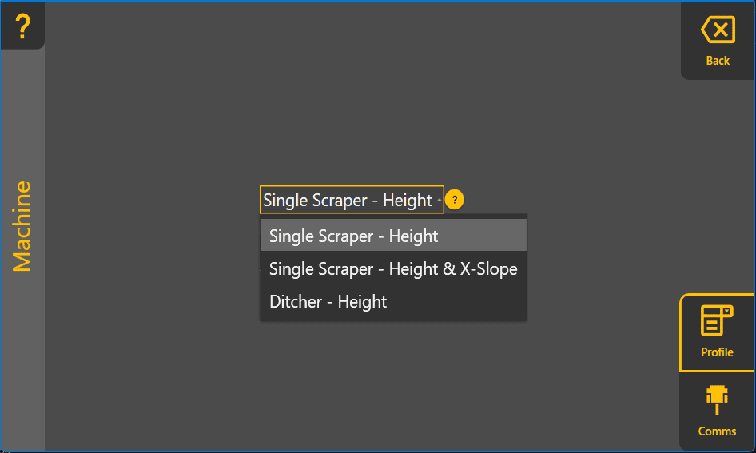Open the Comms tab label

(717, 431)
